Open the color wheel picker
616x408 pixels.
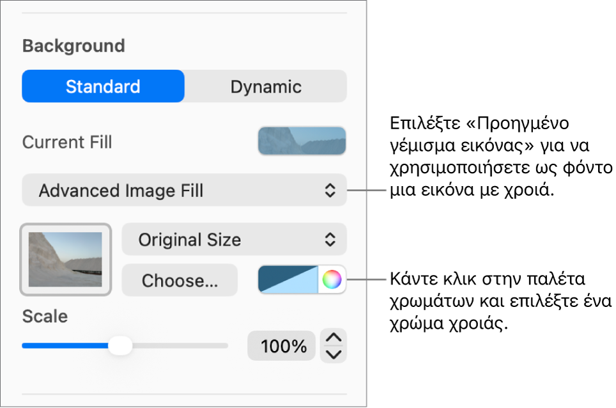332,279
